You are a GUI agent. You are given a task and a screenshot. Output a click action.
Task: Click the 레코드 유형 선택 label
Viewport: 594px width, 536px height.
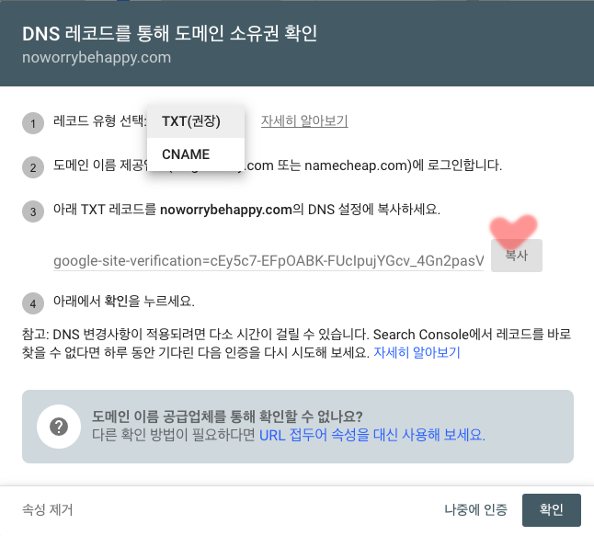click(99, 120)
